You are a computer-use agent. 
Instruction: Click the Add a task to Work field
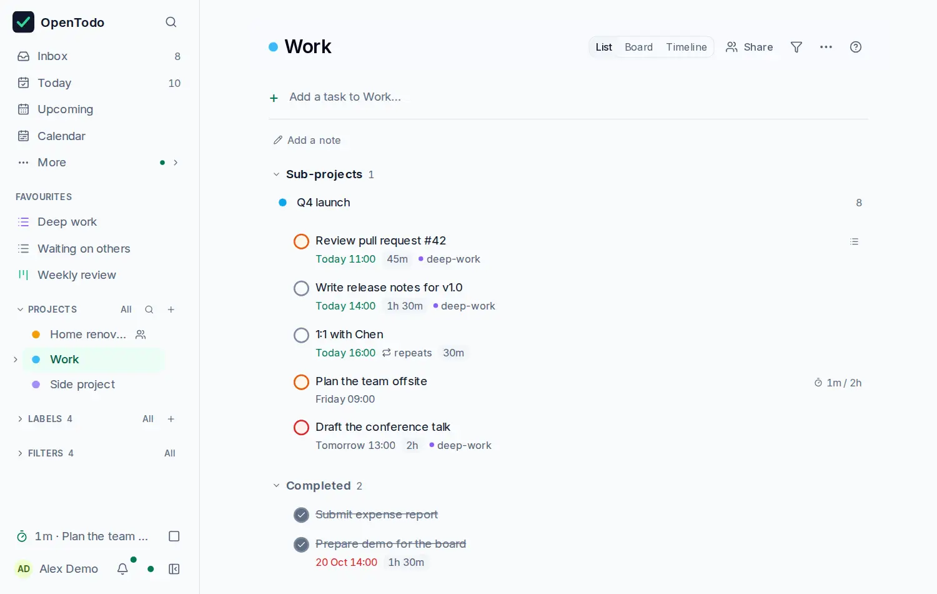[578, 97]
